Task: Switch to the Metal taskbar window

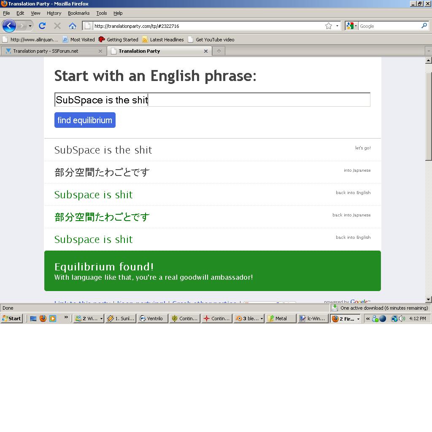Action: pyautogui.click(x=281, y=319)
